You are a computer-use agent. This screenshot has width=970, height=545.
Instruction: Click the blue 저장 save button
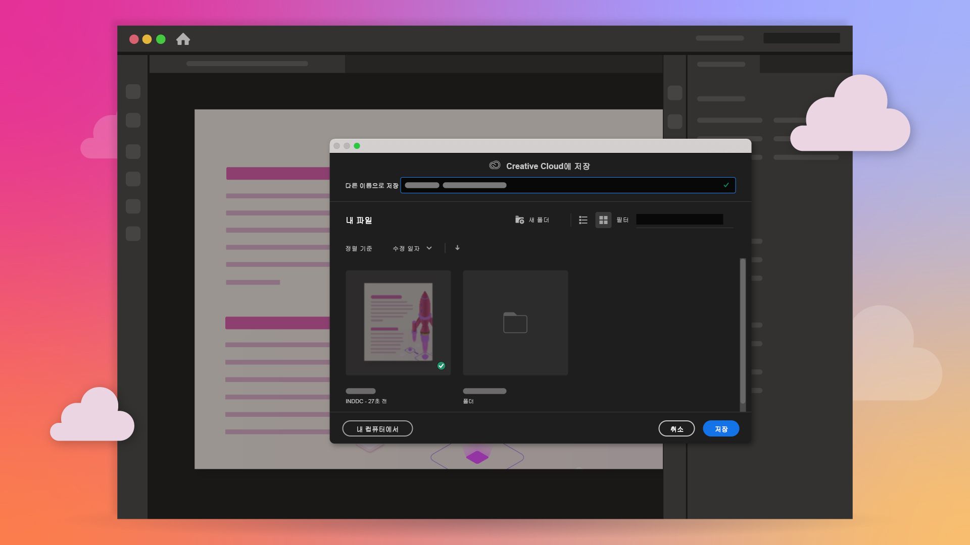pos(721,429)
